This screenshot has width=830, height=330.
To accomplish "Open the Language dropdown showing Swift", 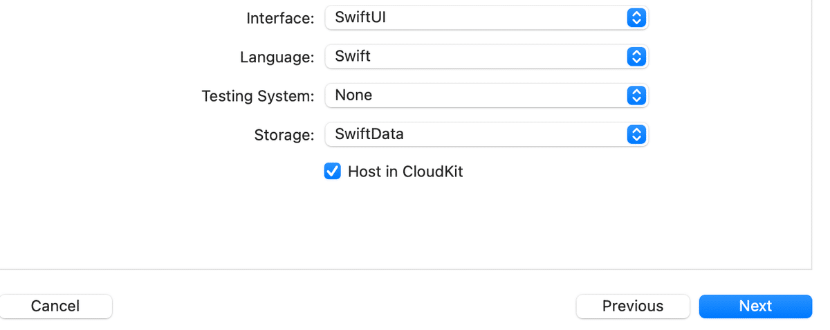I will [x=486, y=57].
